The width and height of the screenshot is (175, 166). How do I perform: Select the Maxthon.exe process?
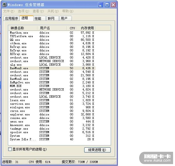(x=53, y=33)
